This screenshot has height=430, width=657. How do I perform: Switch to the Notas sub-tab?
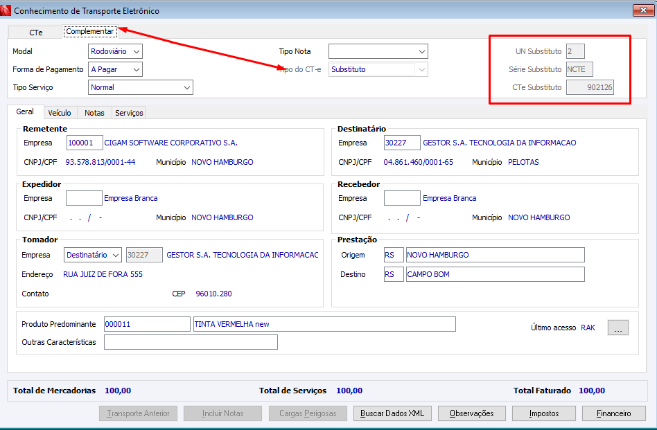[x=94, y=113]
